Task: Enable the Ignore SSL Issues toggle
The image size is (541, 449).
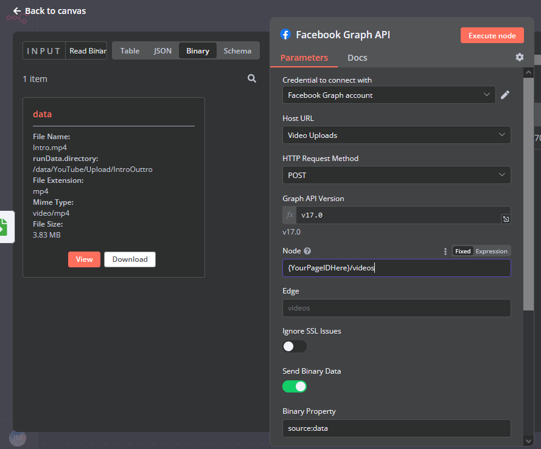Action: [295, 346]
